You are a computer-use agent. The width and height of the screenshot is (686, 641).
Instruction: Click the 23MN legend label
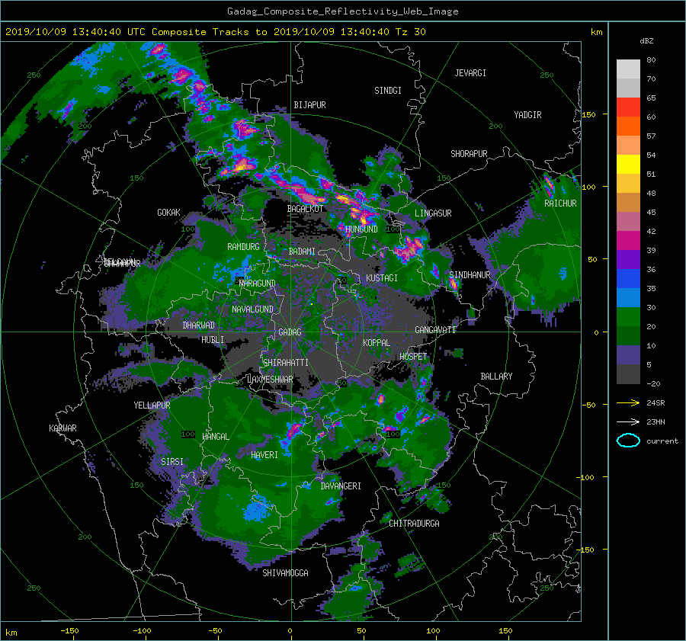(x=656, y=421)
